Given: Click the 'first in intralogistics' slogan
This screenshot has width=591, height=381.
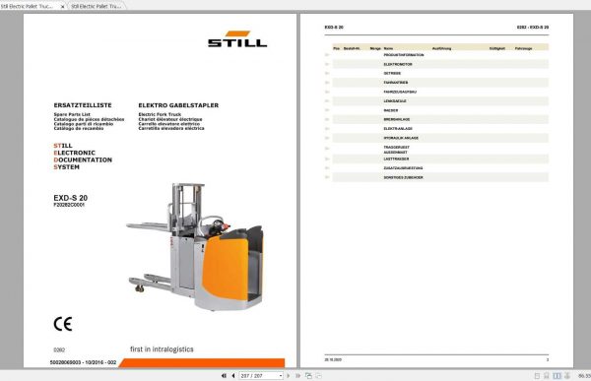Looking at the screenshot, I should point(162,349).
